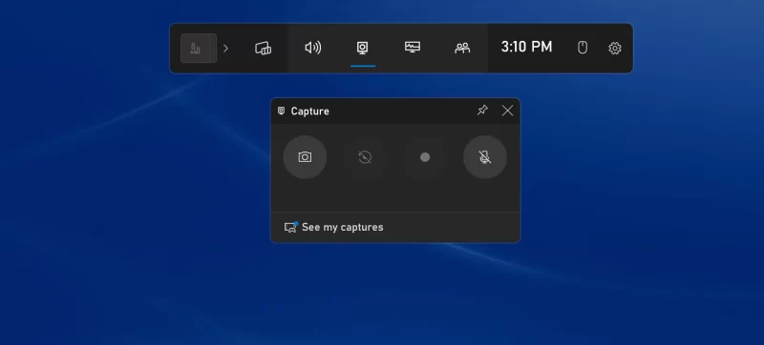
Task: Open Game Bar settings gear
Action: click(x=615, y=48)
